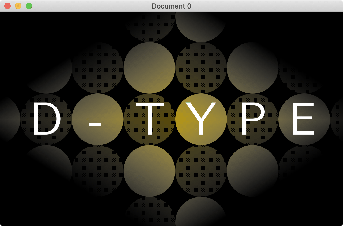Image resolution: width=343 pixels, height=226 pixels.
Task: Maximize the window with green button
Action: point(29,6)
